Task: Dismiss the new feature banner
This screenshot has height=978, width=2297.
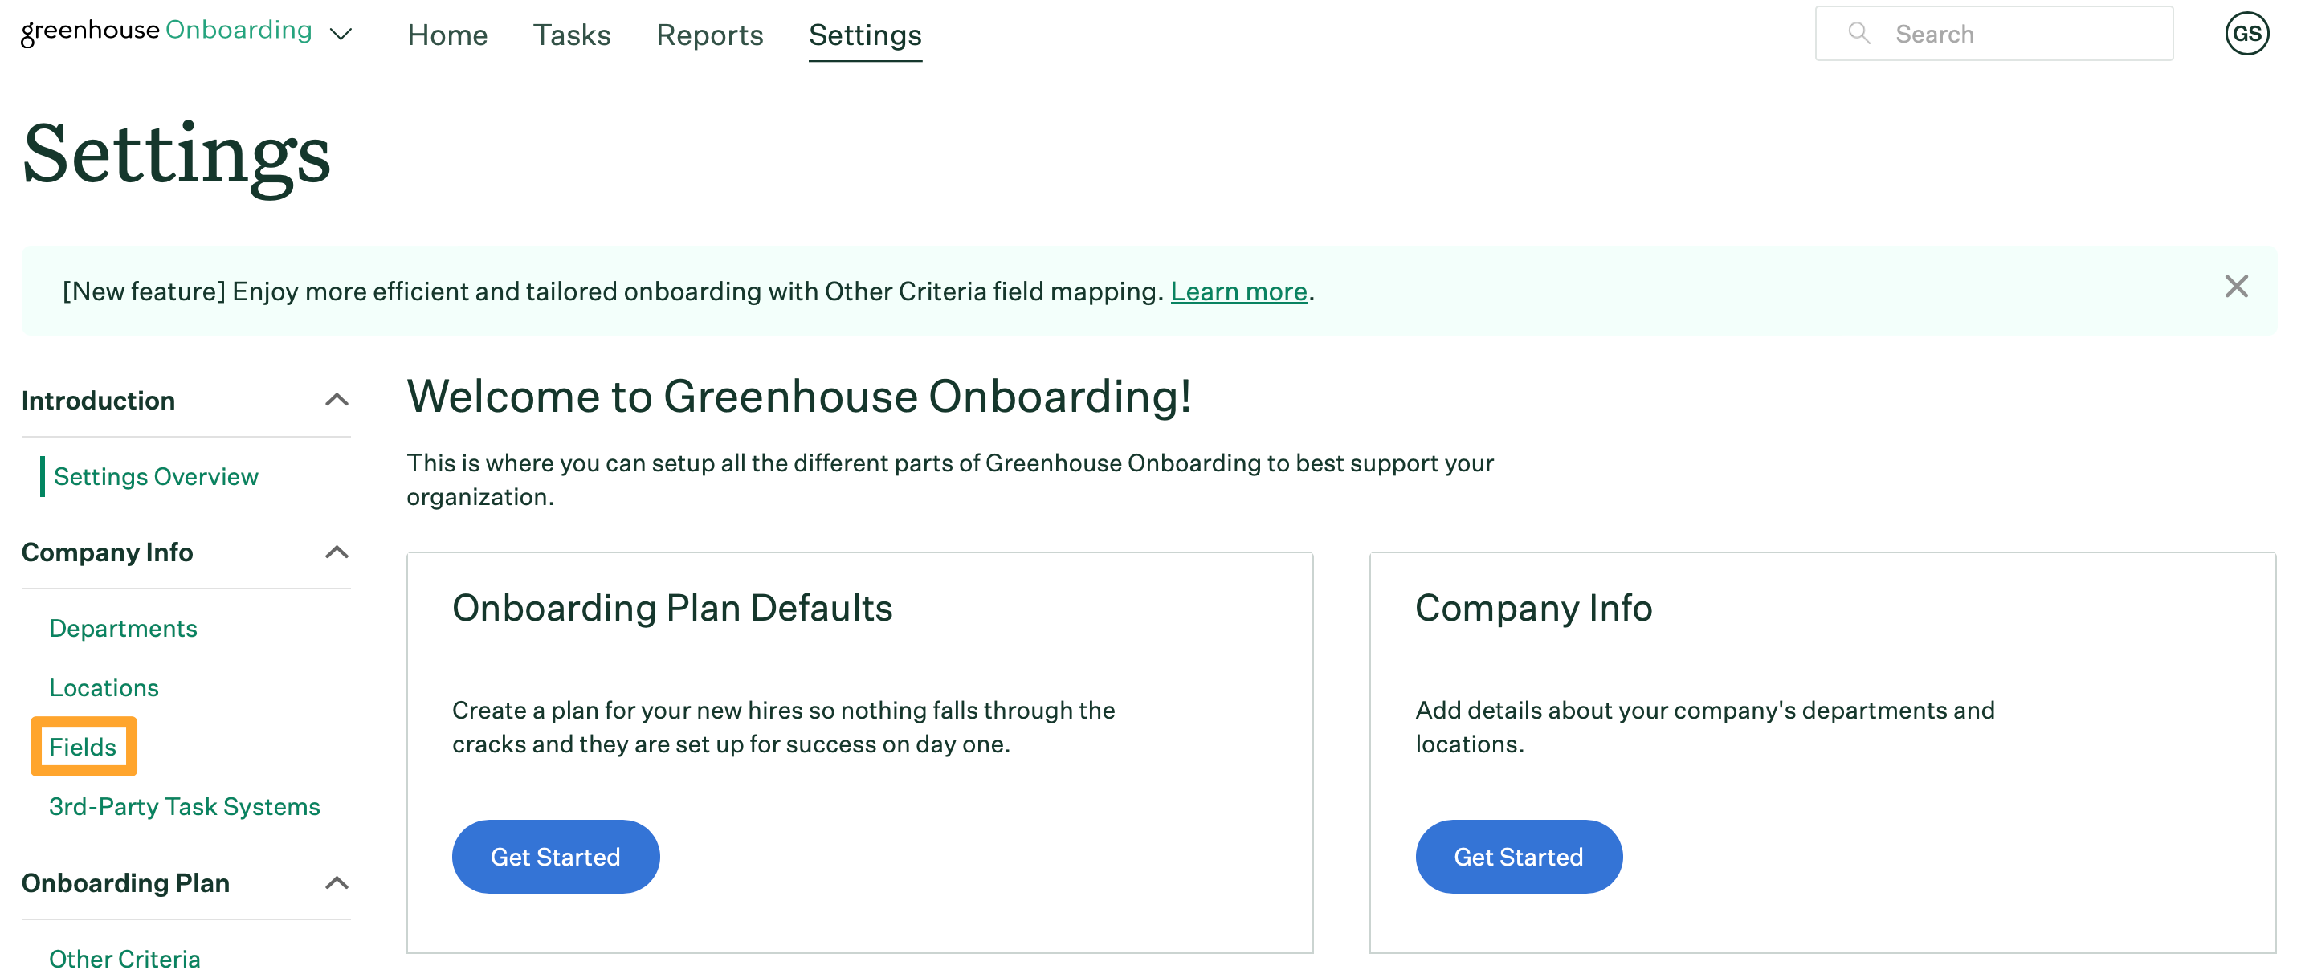Action: tap(2235, 287)
